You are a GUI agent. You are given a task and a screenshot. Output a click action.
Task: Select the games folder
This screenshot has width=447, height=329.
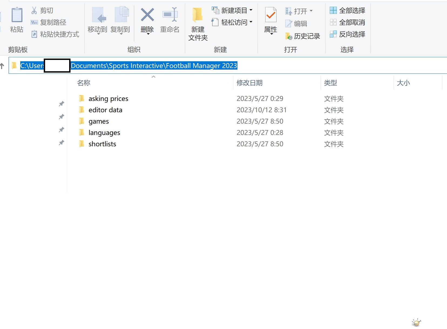click(x=99, y=121)
